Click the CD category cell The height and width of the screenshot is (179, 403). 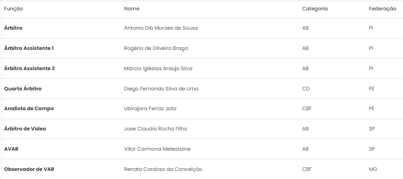(306, 89)
